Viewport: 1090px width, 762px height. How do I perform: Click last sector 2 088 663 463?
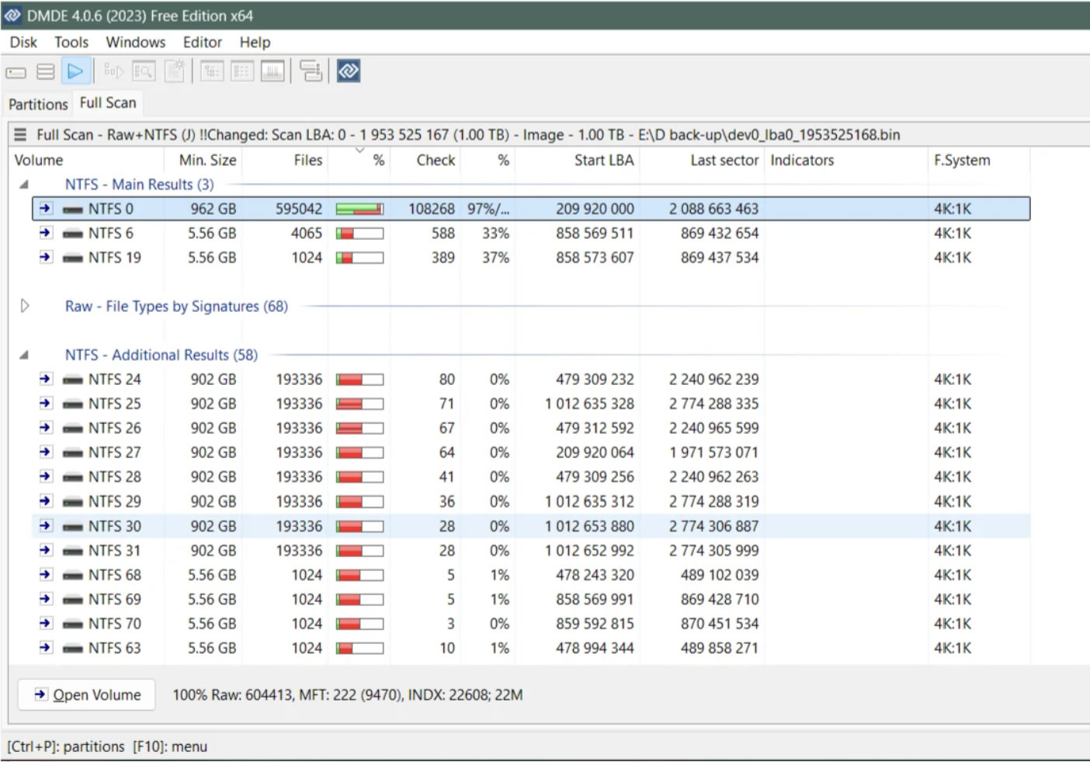[x=713, y=209]
